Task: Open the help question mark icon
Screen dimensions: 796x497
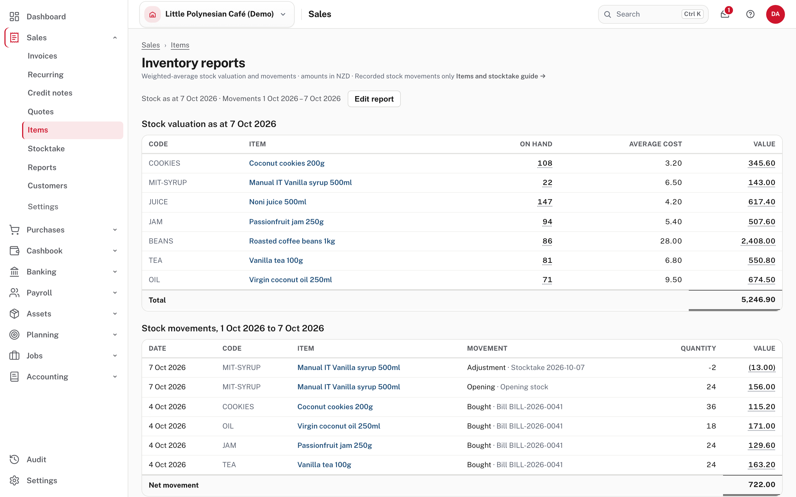Action: click(750, 14)
